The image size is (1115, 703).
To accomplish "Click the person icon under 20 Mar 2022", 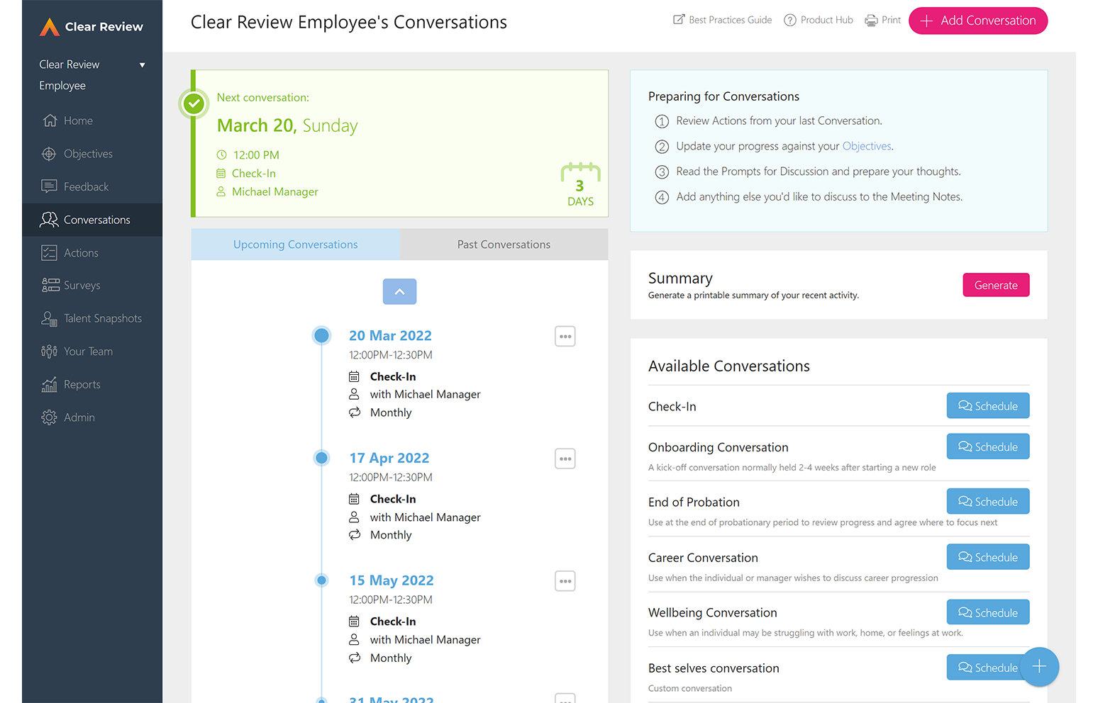I will [x=354, y=394].
